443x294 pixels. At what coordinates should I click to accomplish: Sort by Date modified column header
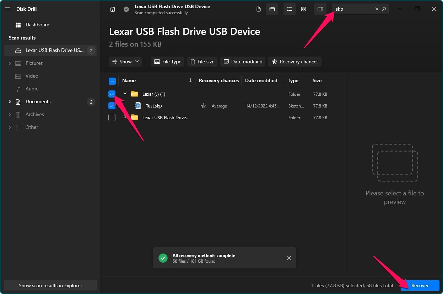point(261,81)
